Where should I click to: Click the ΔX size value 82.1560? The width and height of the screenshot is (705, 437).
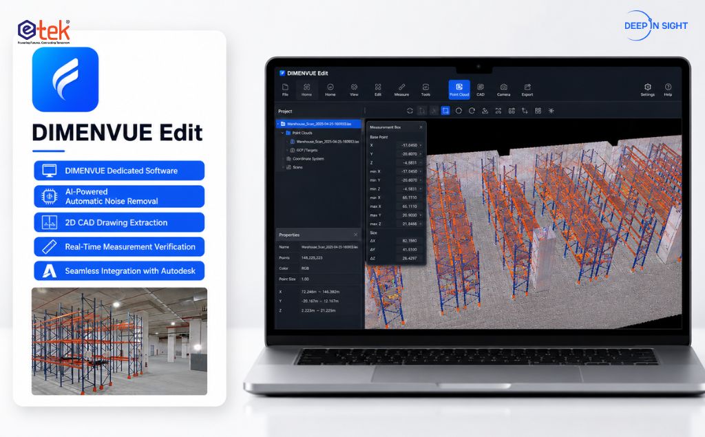pos(410,241)
